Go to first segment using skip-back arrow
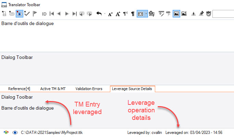The width and height of the screenshot is (234, 137). click(x=52, y=14)
